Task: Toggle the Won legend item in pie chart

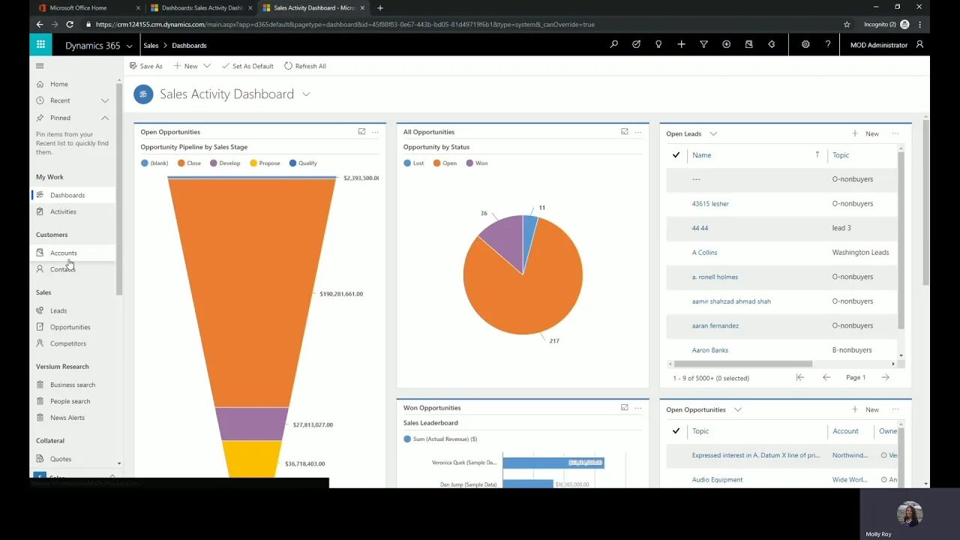Action: pos(477,163)
